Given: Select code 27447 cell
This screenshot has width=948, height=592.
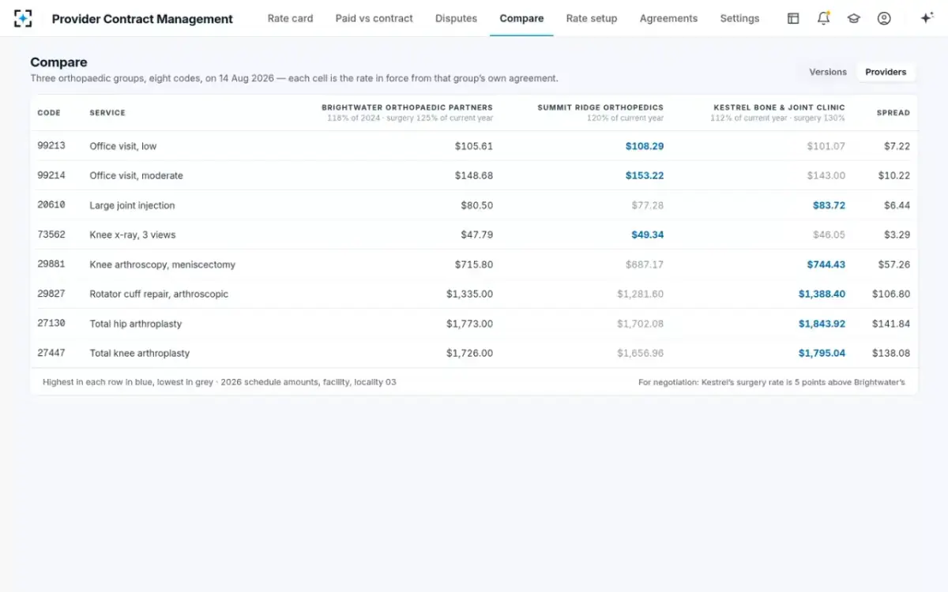Looking at the screenshot, I should tap(51, 353).
